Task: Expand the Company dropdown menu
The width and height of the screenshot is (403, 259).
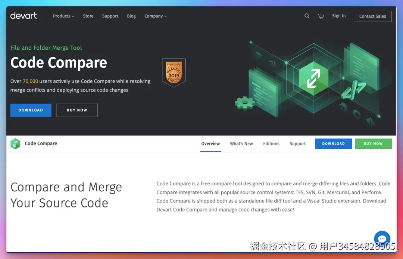Action: click(156, 16)
